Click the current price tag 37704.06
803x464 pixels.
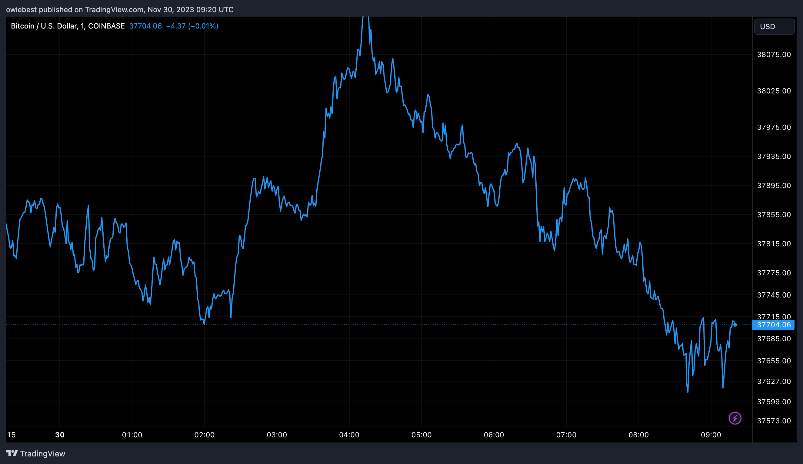(773, 325)
